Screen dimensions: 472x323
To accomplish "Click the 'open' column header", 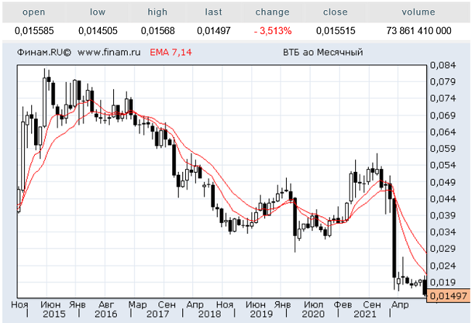I will click(x=33, y=12).
